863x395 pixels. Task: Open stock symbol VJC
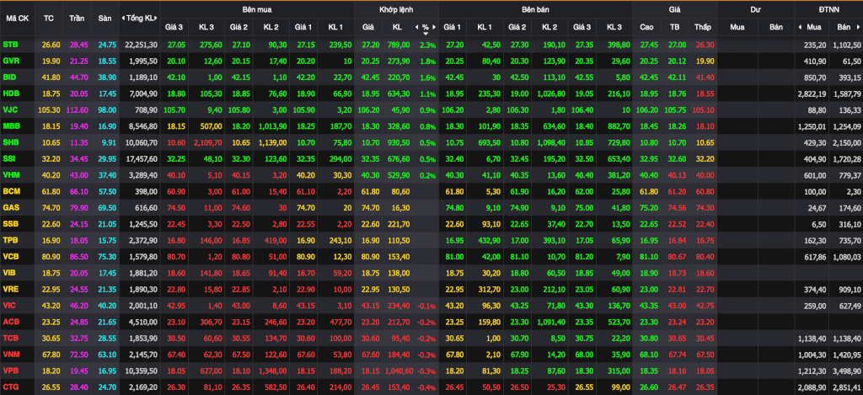[x=10, y=110]
